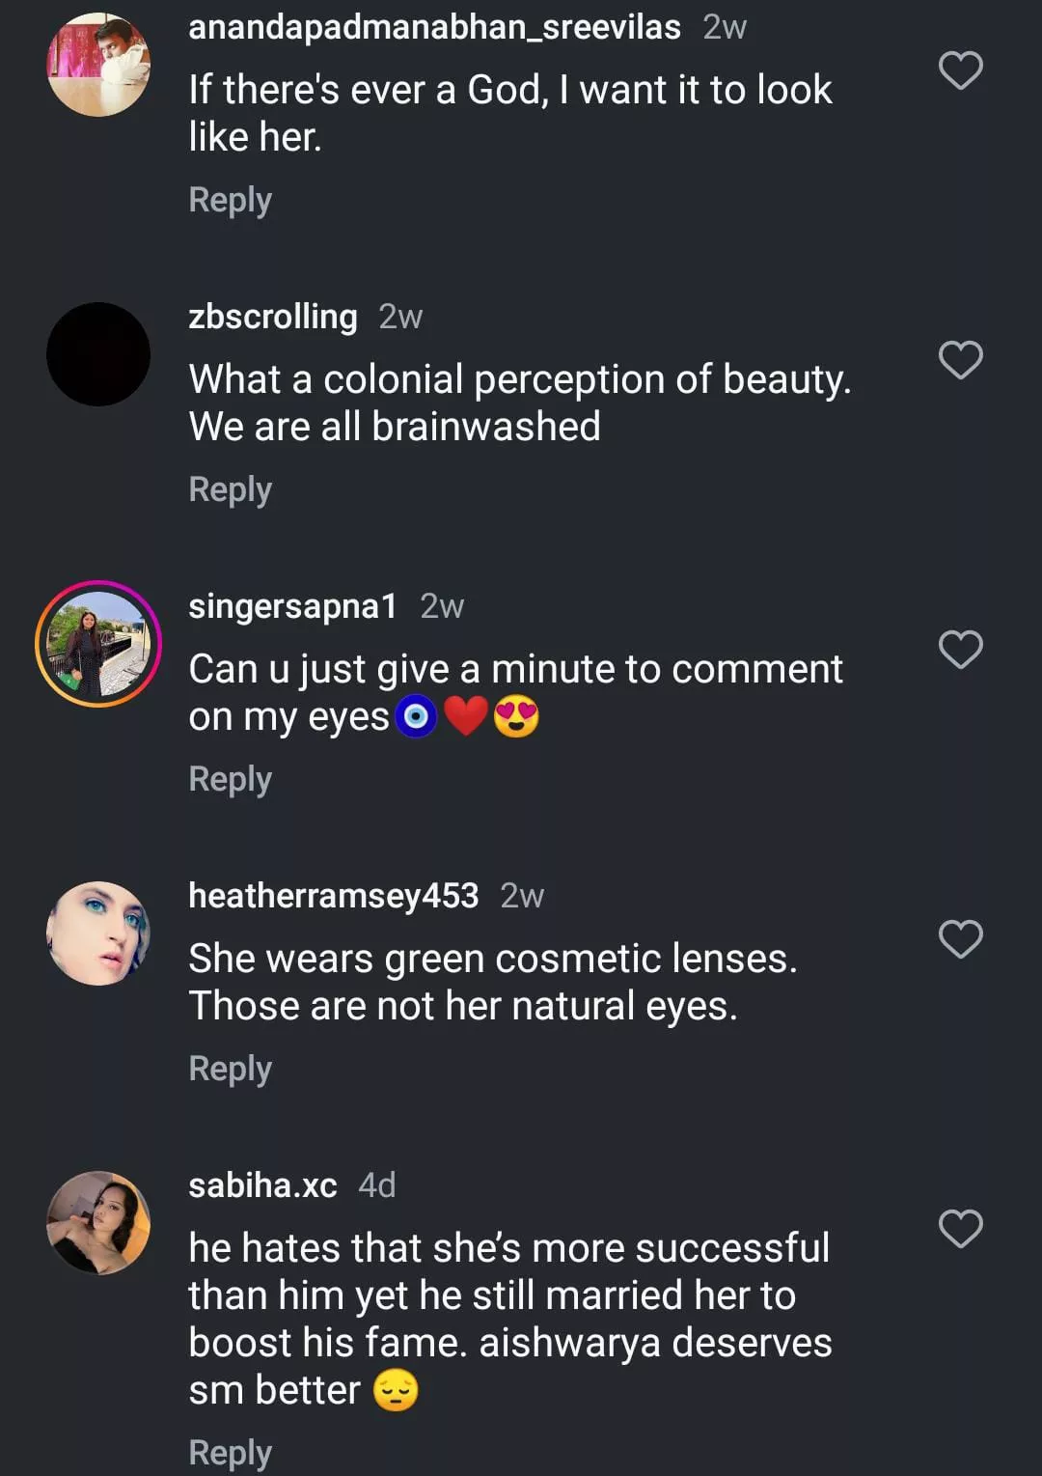
Task: Tap heart on zbscrolling's comment
Action: point(960,360)
